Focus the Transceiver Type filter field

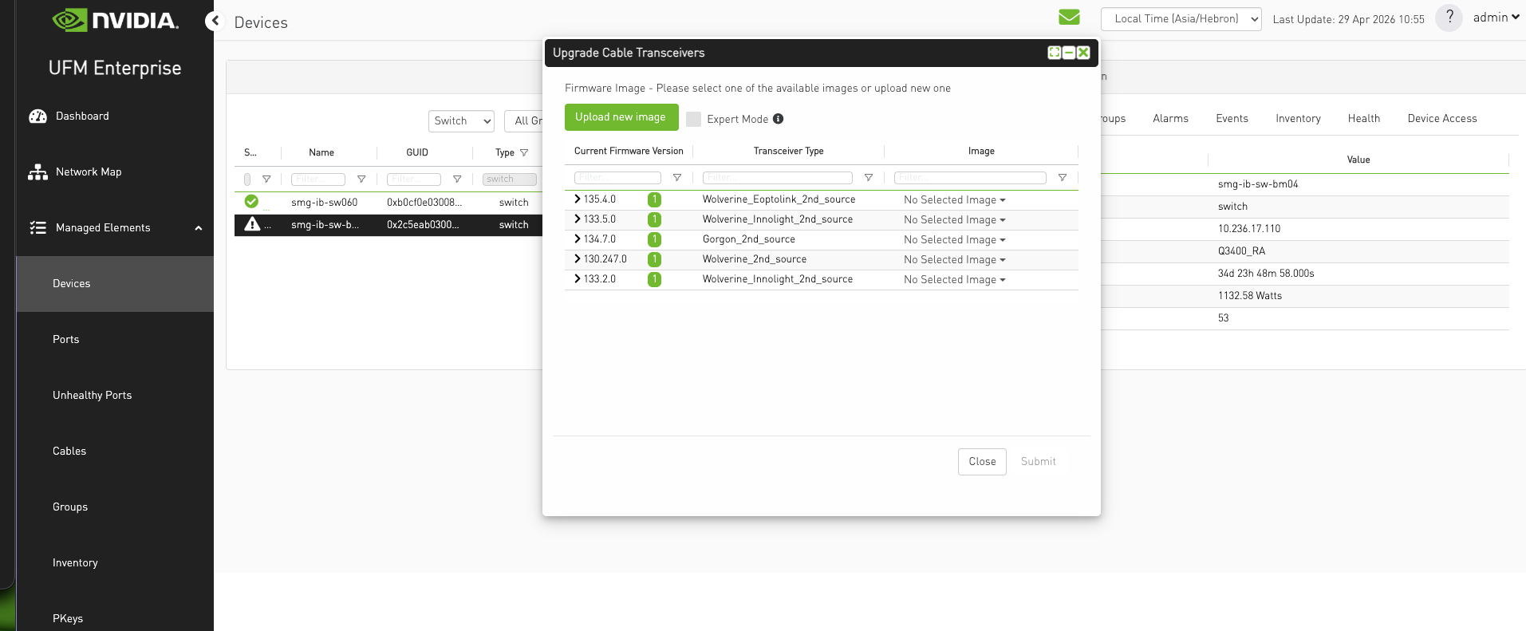[x=777, y=178]
